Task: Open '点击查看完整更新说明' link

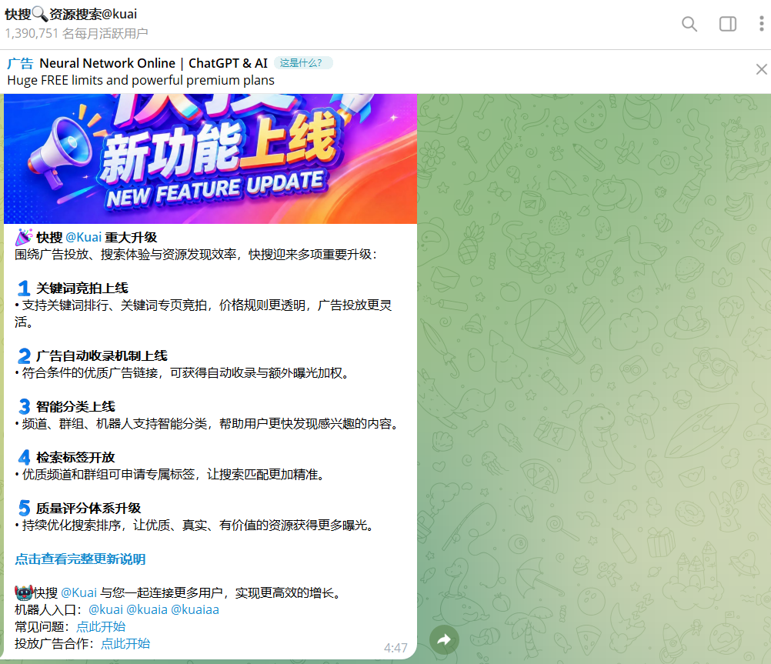Action: [x=80, y=559]
